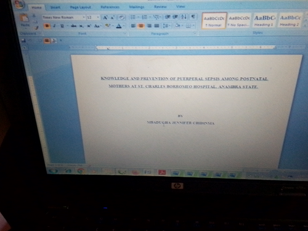The image size is (308, 231).
Task: Switch to the Review tab
Action: [x=160, y=7]
